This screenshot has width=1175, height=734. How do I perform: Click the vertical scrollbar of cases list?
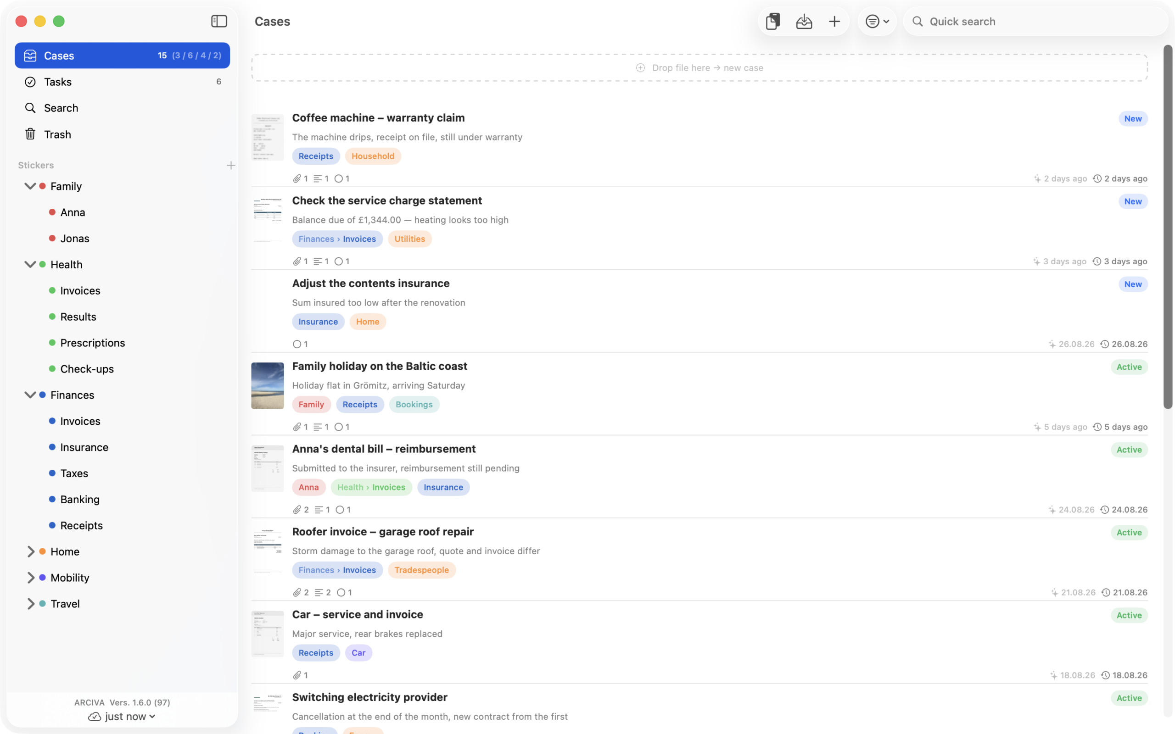click(1168, 227)
